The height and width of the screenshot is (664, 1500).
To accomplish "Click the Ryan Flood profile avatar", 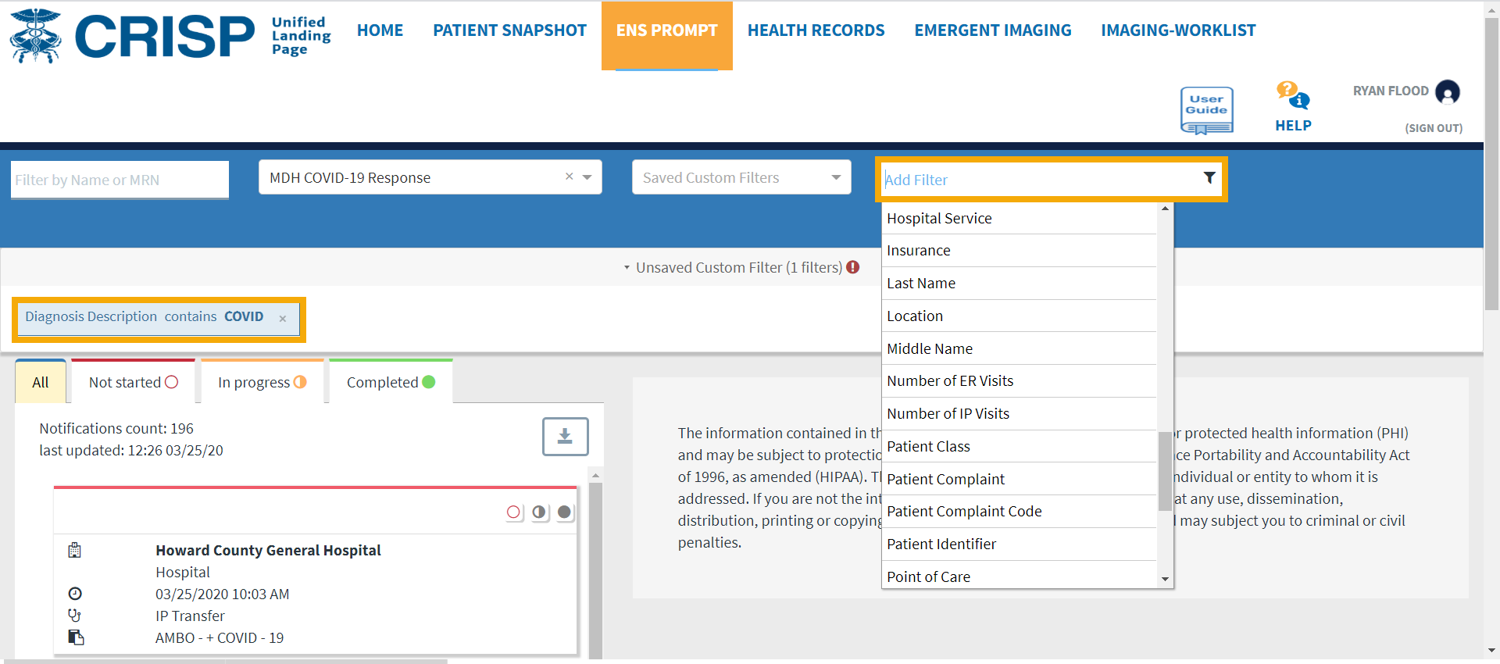I will [1448, 92].
